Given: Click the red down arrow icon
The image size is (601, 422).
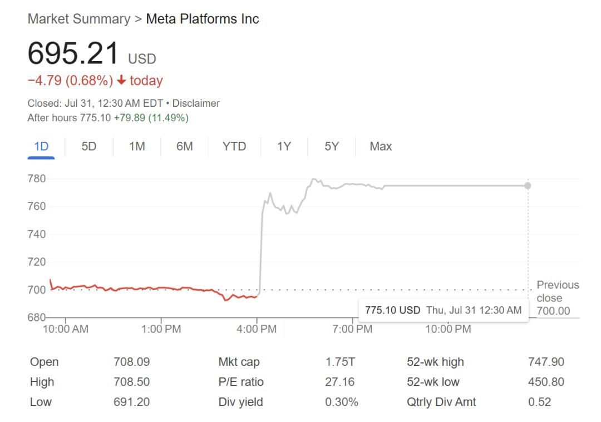Looking at the screenshot, I should 121,81.
